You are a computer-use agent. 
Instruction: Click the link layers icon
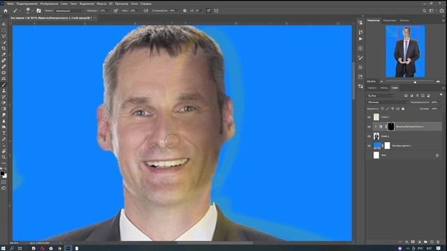(x=400, y=242)
